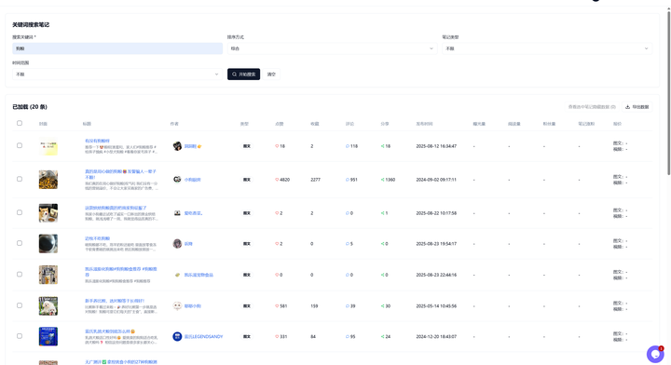Open the dog cover thumbnail in the 2025-05-14 row
This screenshot has height=365, width=671.
[48, 306]
